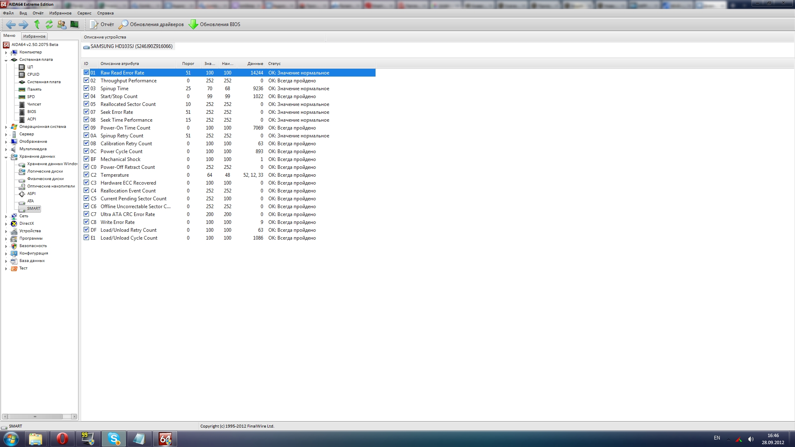Open Обновления драйверов

pyautogui.click(x=151, y=24)
